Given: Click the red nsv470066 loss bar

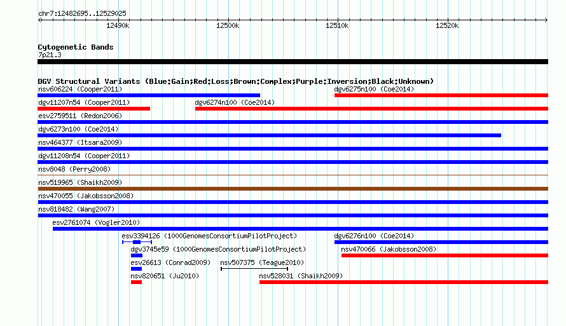Looking at the screenshot, I should pyautogui.click(x=445, y=255).
